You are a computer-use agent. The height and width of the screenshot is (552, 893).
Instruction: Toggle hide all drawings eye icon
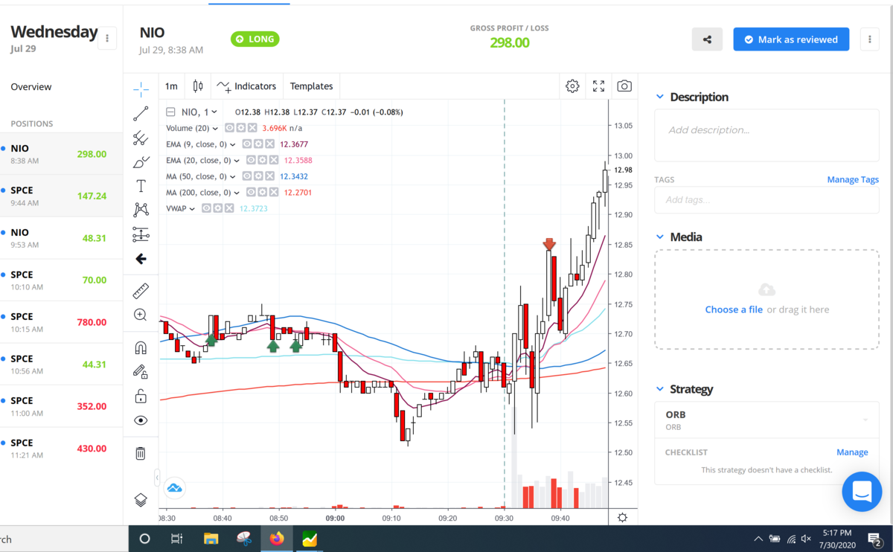pos(141,420)
